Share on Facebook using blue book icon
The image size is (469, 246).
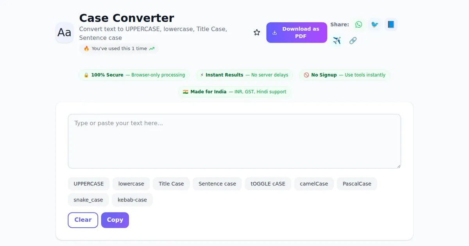pyautogui.click(x=390, y=25)
